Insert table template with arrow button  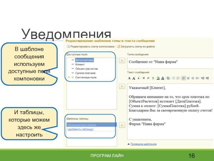pyautogui.click(x=122, y=125)
